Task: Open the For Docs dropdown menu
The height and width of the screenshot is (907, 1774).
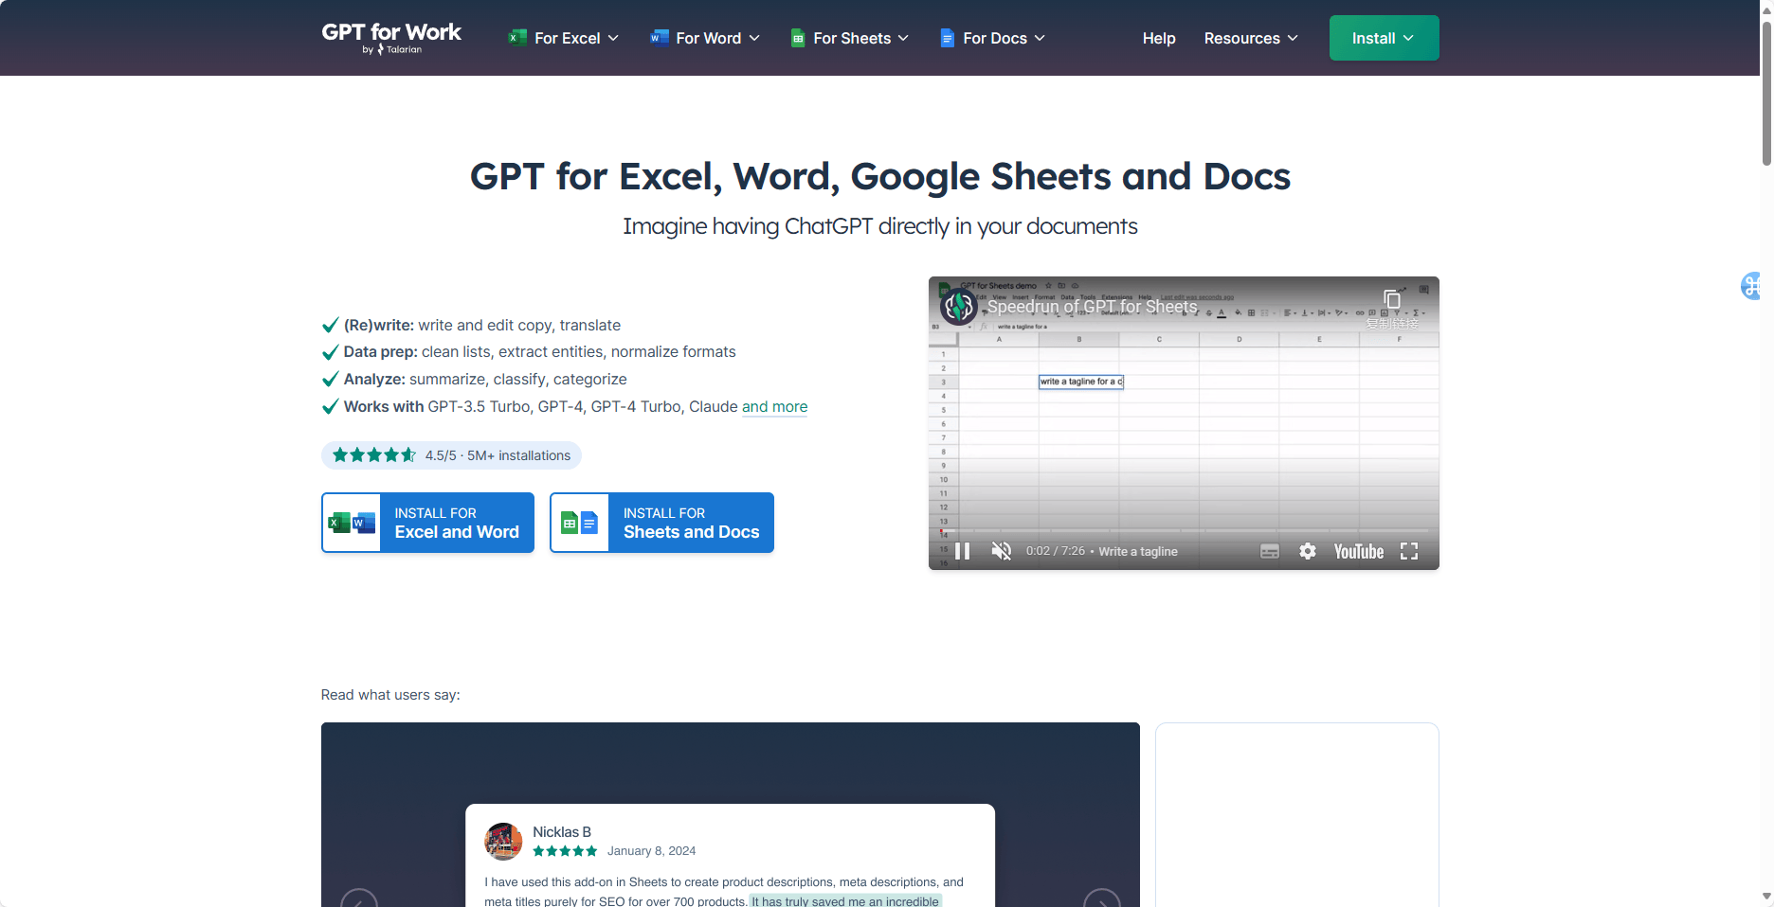Action: coord(992,38)
